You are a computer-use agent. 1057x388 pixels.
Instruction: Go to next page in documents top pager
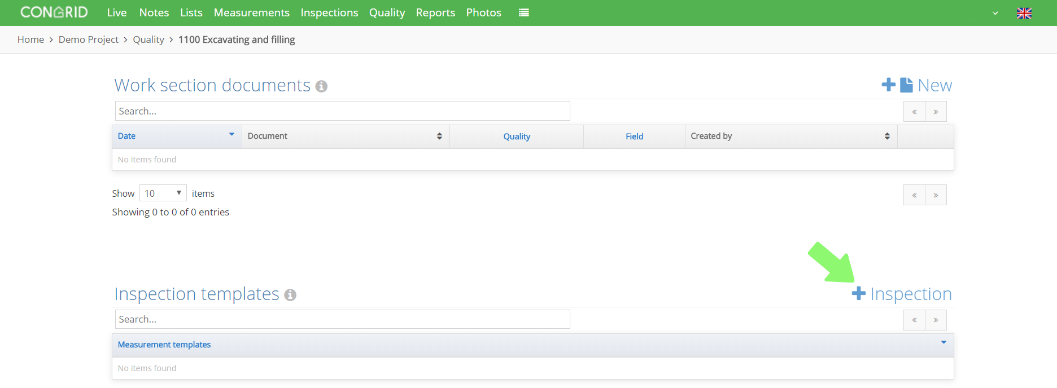tap(936, 112)
